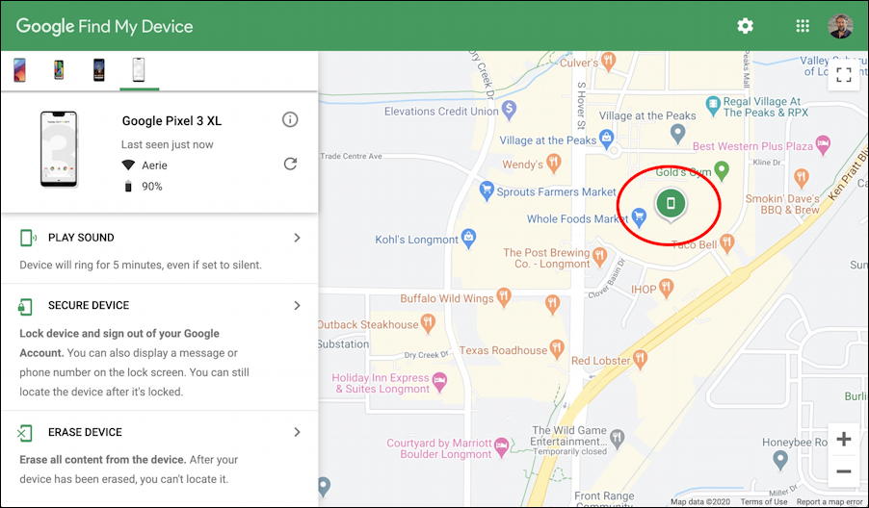
Task: Click the Buffalo Wild Wings pin
Action: pyautogui.click(x=503, y=297)
